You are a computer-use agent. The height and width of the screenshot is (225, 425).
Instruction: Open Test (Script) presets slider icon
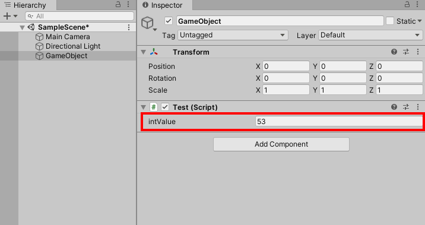(406, 107)
